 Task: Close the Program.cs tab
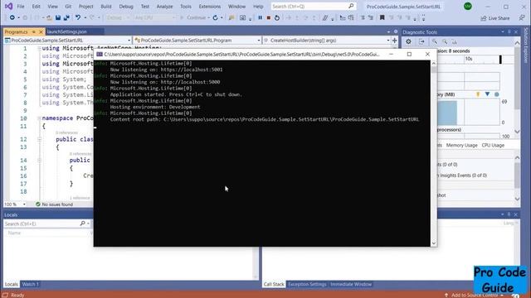coord(41,31)
